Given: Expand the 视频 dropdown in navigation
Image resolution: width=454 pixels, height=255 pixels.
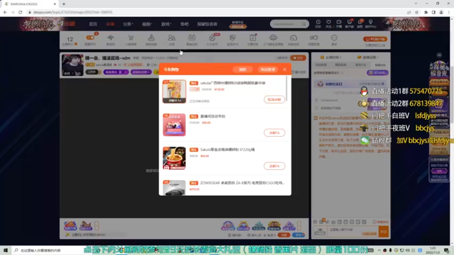Looking at the screenshot, I should pos(147,24).
